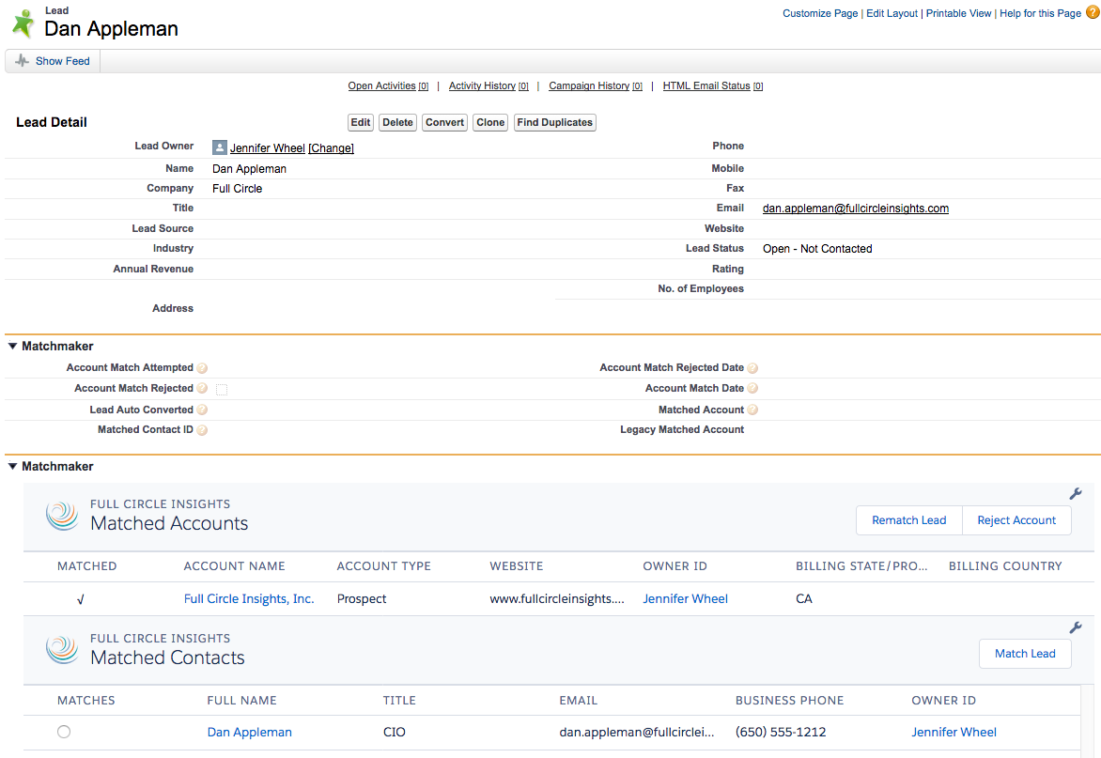The width and height of the screenshot is (1101, 758).
Task: Click the Full Name column header
Action: (242, 701)
